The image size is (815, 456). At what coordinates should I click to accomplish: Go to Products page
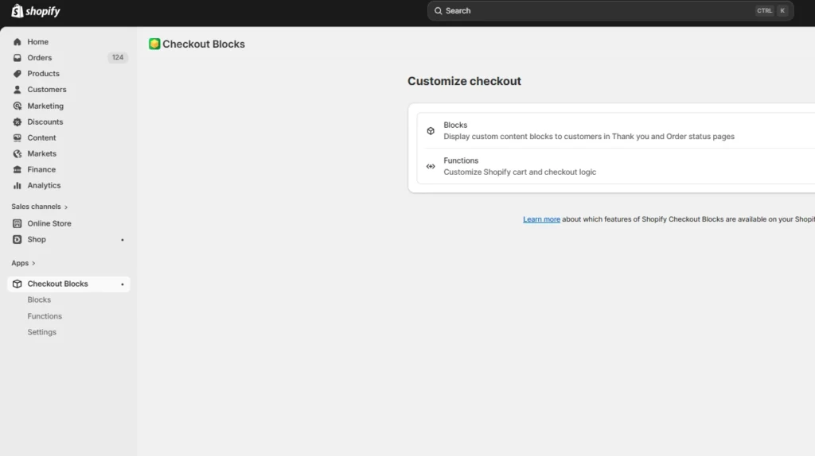[43, 74]
